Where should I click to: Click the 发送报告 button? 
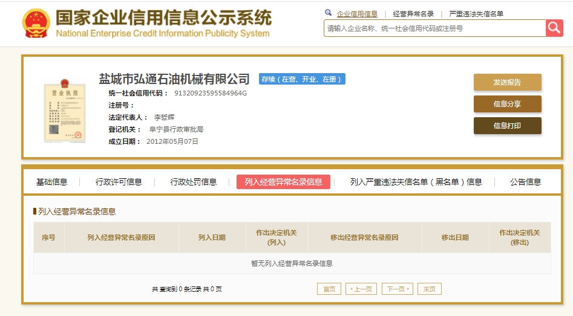pos(507,82)
